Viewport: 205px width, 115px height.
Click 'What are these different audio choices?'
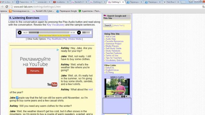point(54,35)
